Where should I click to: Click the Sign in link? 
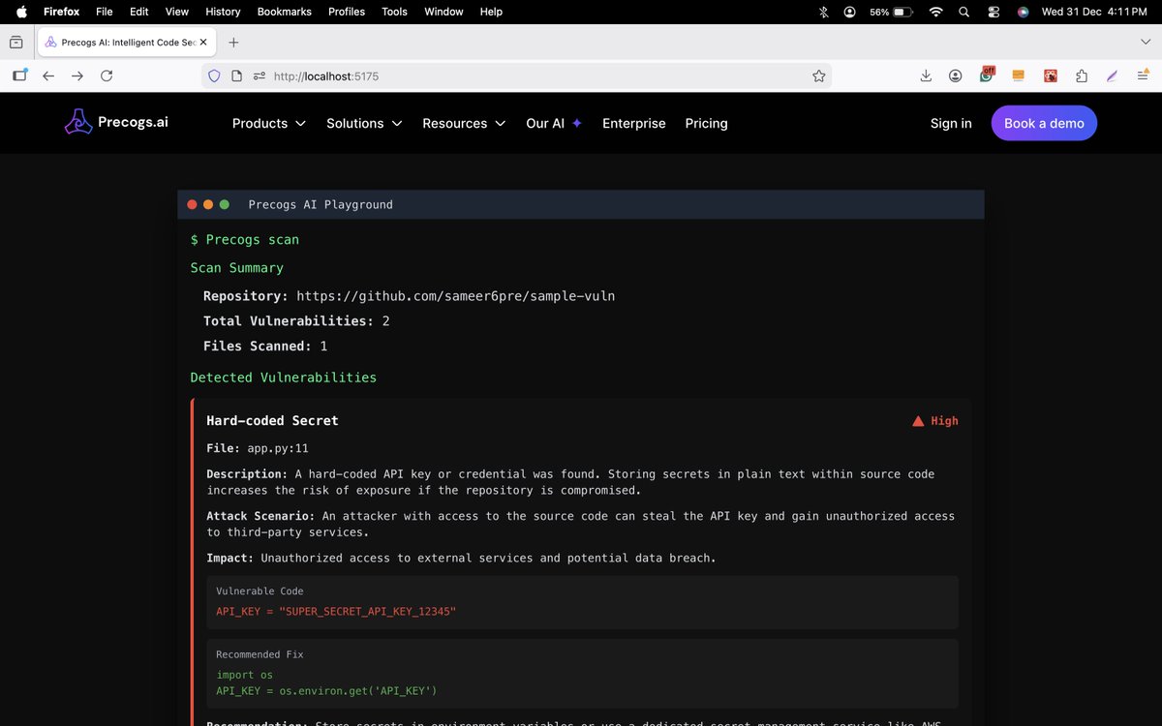[951, 123]
